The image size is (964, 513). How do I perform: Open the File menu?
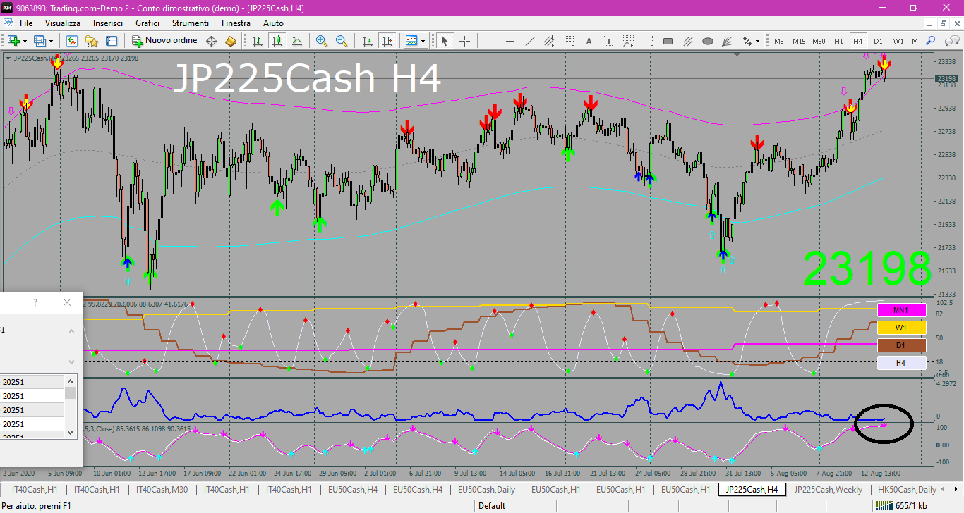[26, 23]
